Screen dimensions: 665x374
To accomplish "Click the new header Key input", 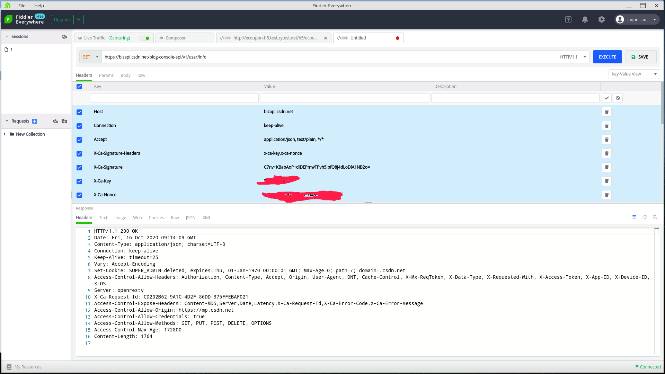I will pos(175,98).
